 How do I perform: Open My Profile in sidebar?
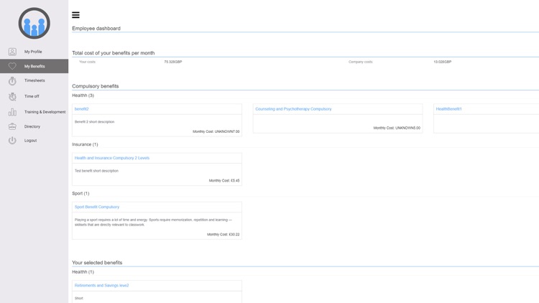(x=33, y=52)
